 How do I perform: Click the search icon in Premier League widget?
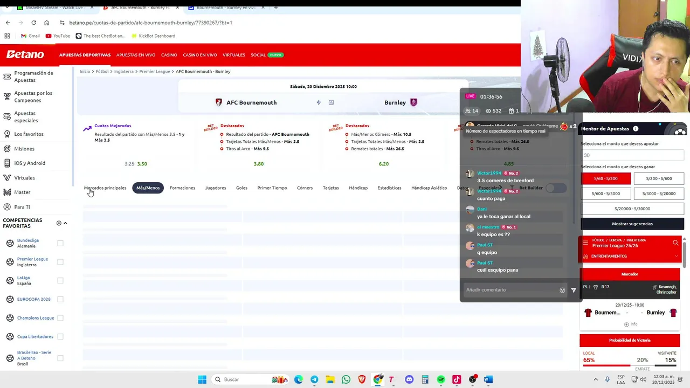coord(675,243)
